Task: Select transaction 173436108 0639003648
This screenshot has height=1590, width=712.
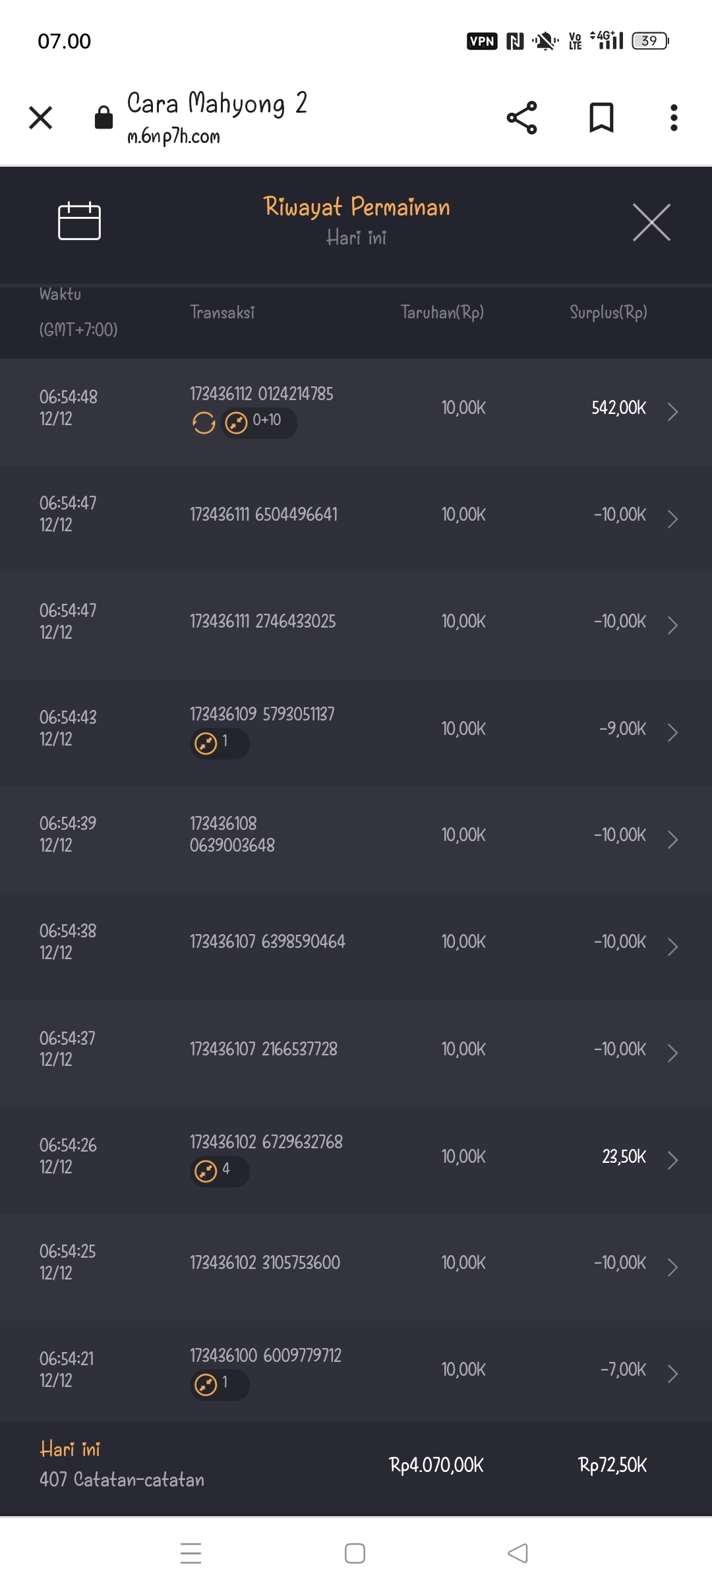Action: 232,835
